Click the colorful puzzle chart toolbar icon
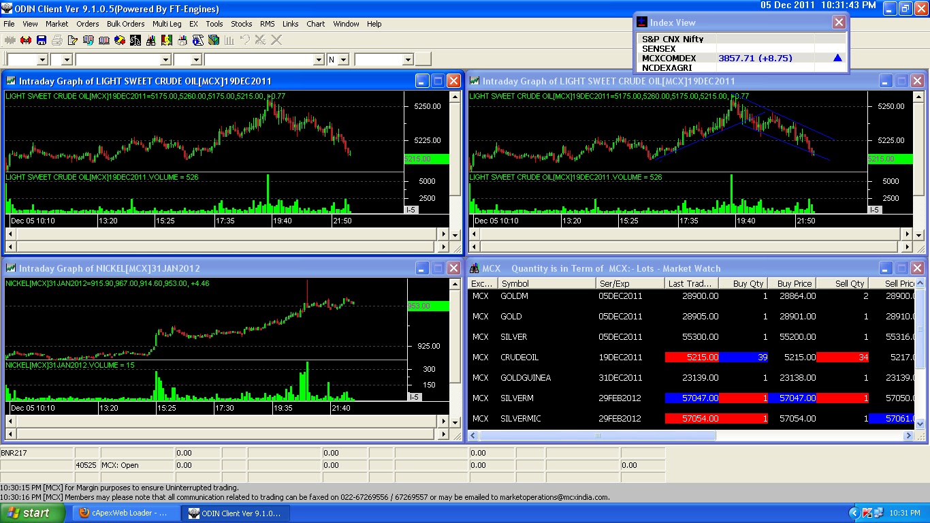The width and height of the screenshot is (930, 523). pos(166,40)
